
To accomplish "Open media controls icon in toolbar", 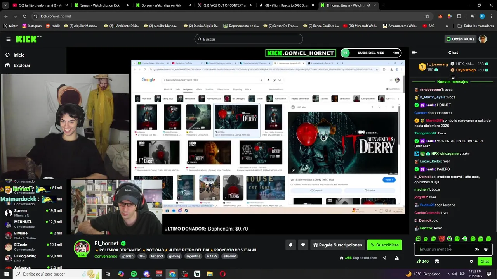I will [x=473, y=16].
